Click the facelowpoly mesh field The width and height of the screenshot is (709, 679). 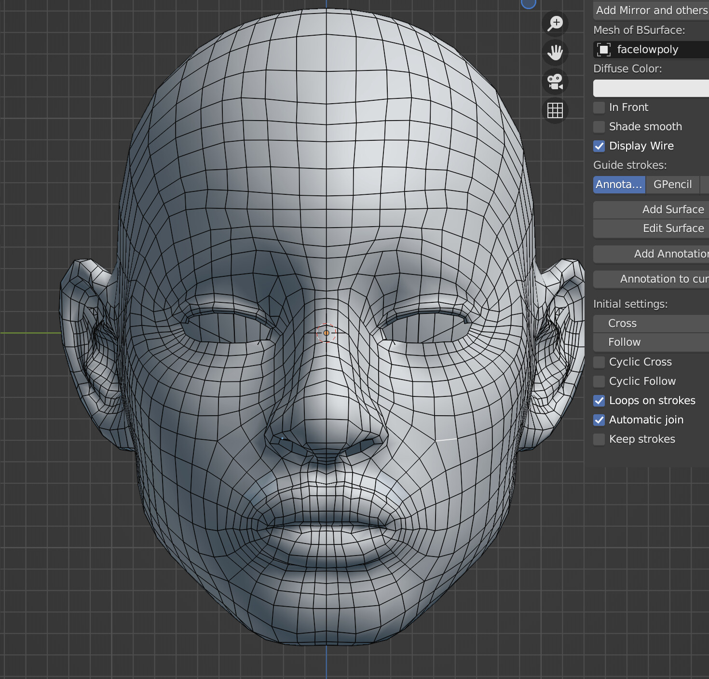(651, 50)
